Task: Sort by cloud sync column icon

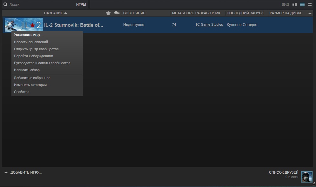Action: [117, 13]
